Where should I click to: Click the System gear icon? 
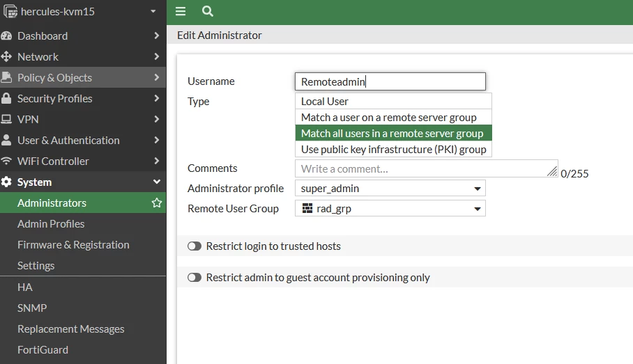[6, 182]
